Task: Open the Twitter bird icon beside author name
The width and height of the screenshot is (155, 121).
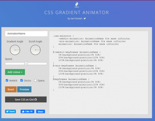Action: point(85,19)
